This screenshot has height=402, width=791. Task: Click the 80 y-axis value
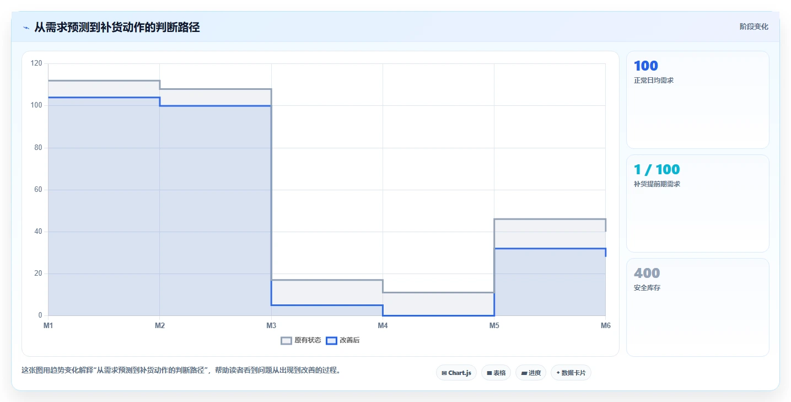click(x=38, y=148)
